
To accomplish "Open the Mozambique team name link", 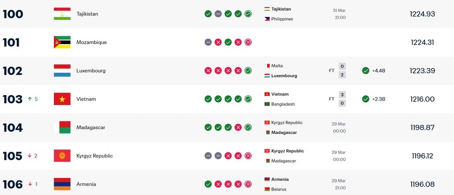I will 91,42.
